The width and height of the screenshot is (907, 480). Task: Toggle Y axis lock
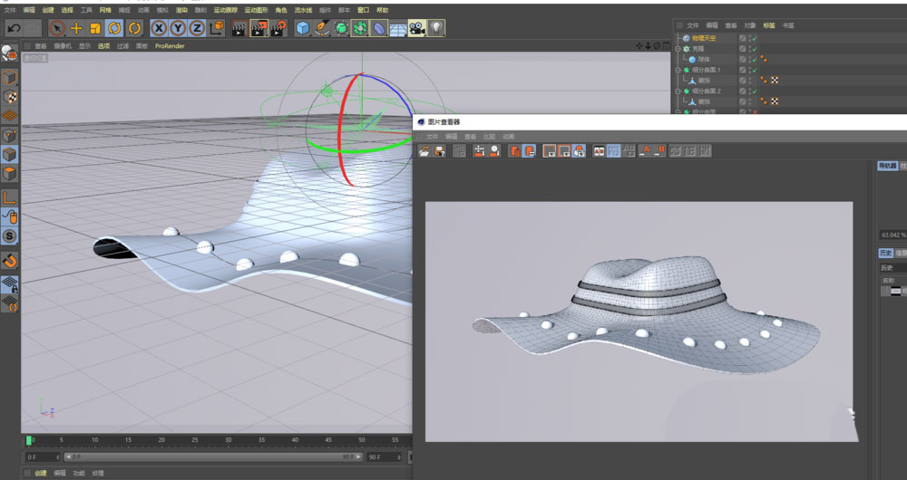click(x=178, y=28)
